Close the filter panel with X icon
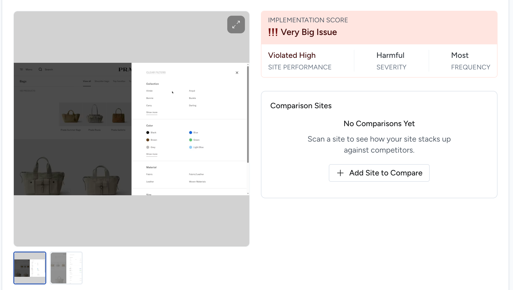The height and width of the screenshot is (290, 513). 237,73
